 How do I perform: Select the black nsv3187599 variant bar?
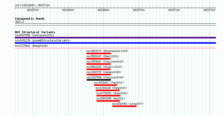click(x=99, y=80)
